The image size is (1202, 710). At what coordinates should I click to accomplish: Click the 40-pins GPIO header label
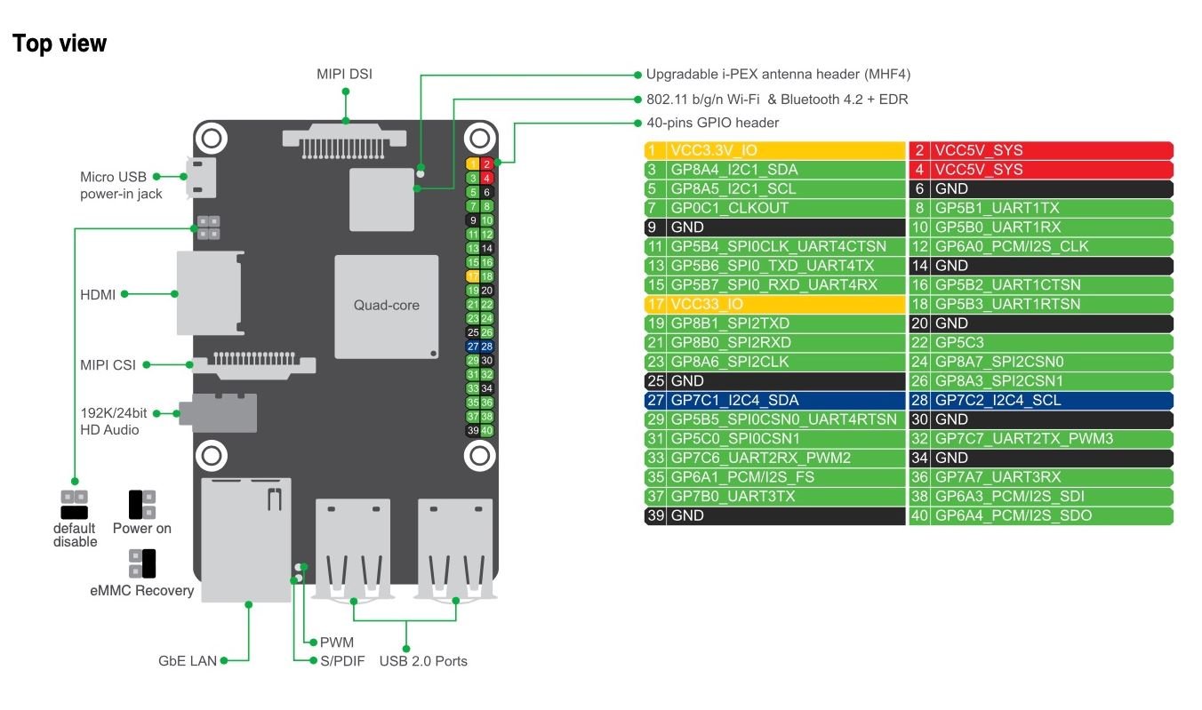coord(712,123)
